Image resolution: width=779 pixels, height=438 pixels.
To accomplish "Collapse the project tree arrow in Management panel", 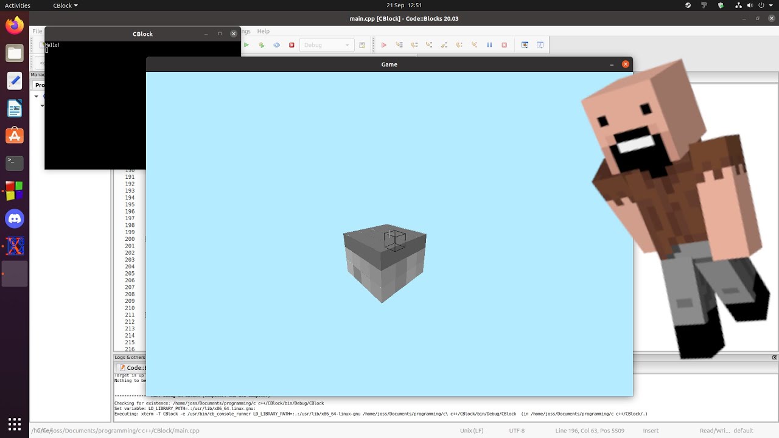I will coord(36,96).
